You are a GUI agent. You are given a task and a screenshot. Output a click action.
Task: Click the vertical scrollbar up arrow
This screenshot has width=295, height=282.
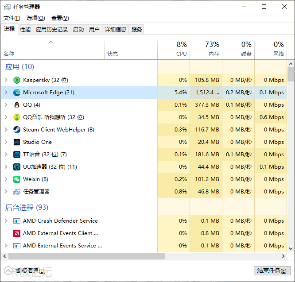(291, 64)
